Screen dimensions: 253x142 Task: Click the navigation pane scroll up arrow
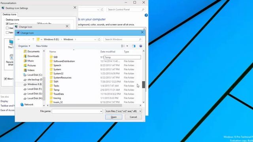coord(44,51)
